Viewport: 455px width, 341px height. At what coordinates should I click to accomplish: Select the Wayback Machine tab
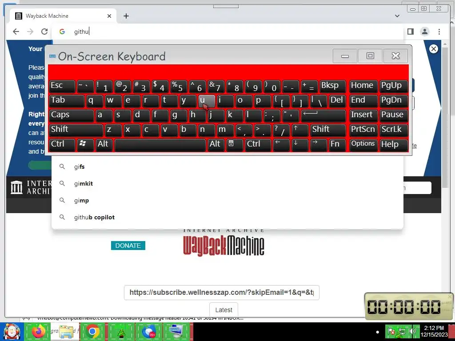click(63, 16)
